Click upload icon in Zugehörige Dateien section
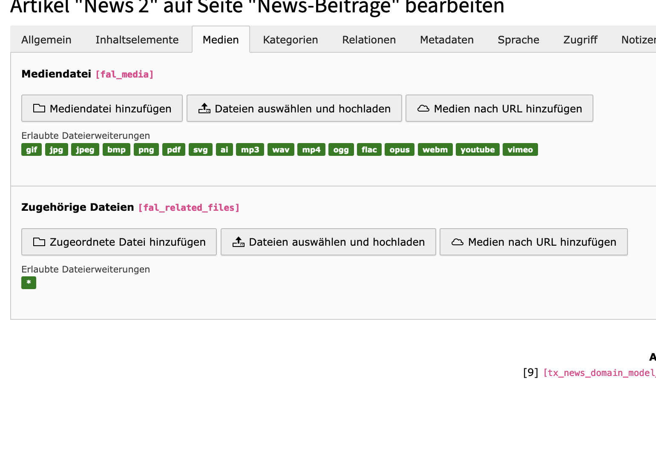 239,242
